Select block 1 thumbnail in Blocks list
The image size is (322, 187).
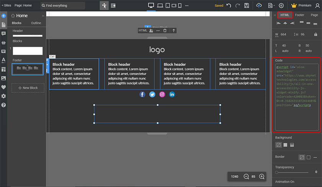pos(28,51)
